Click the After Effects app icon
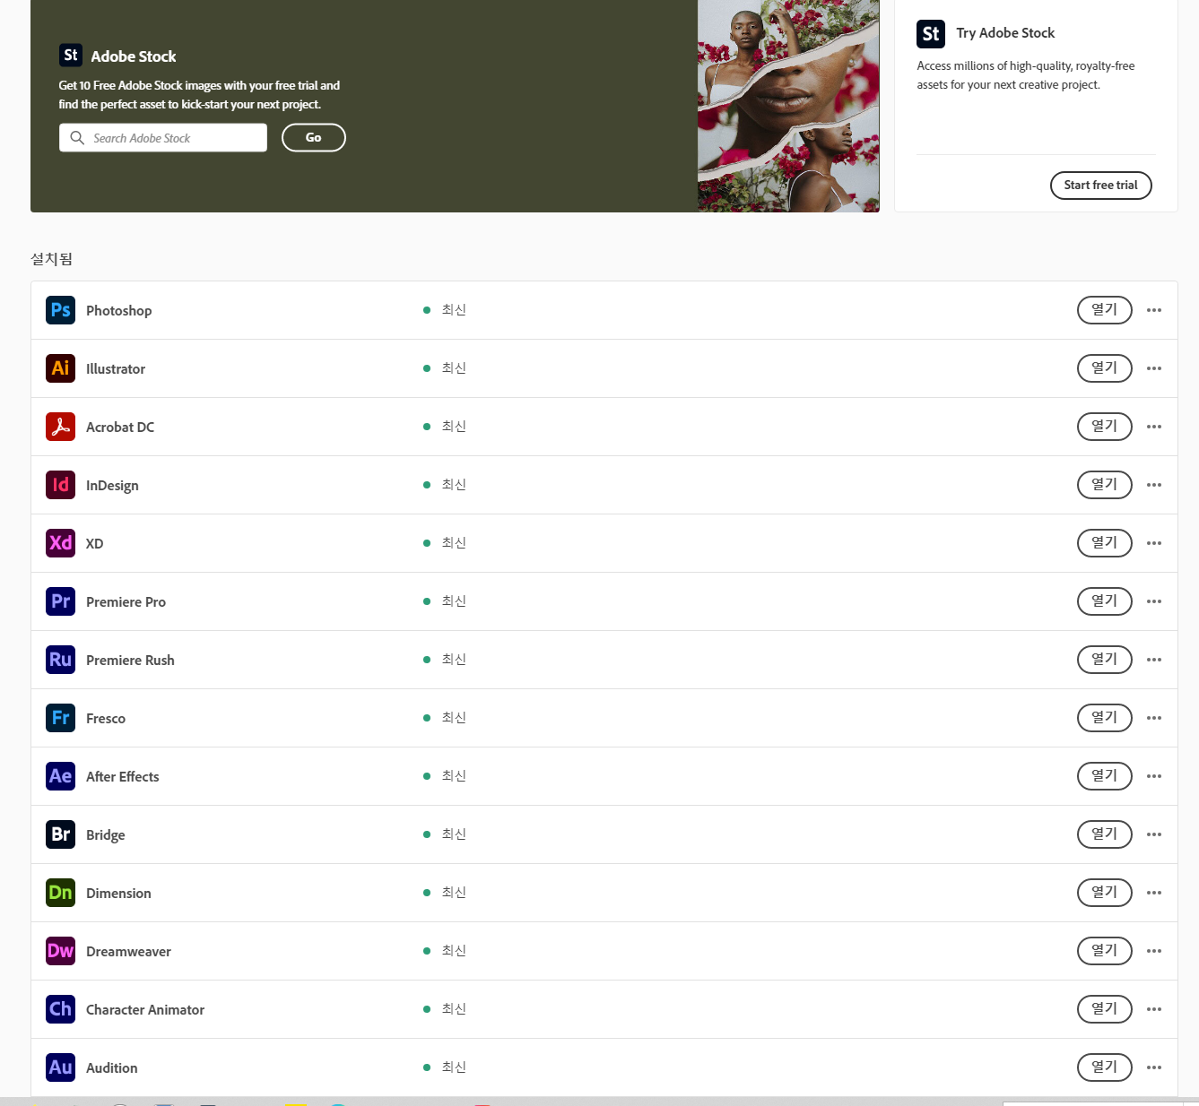 60,776
